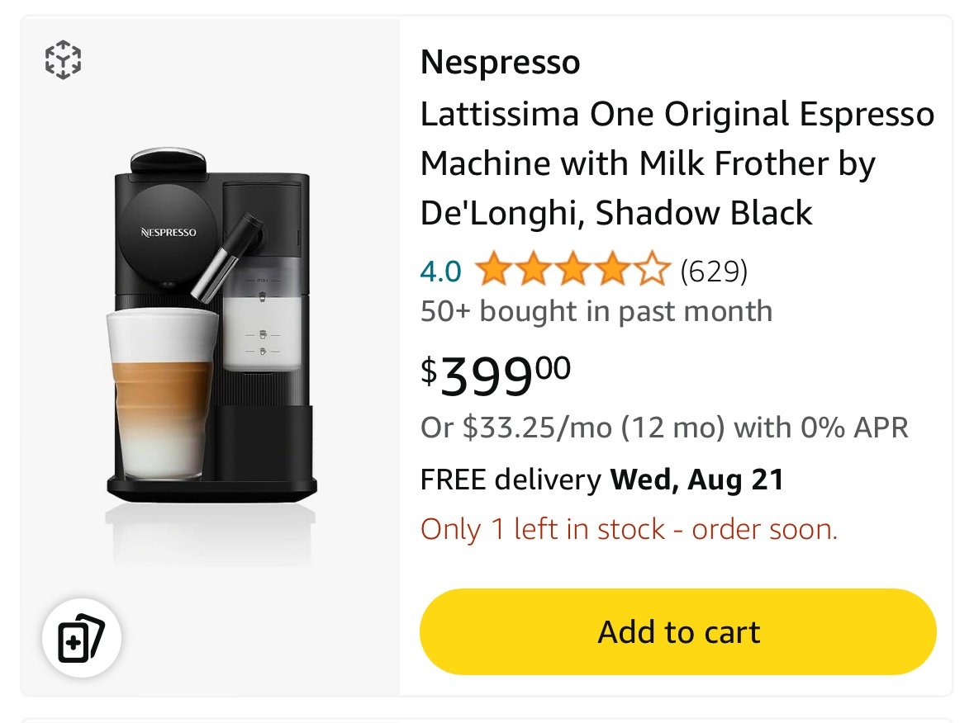Click the FREE delivery Wed, Aug 21 text

pyautogui.click(x=602, y=480)
